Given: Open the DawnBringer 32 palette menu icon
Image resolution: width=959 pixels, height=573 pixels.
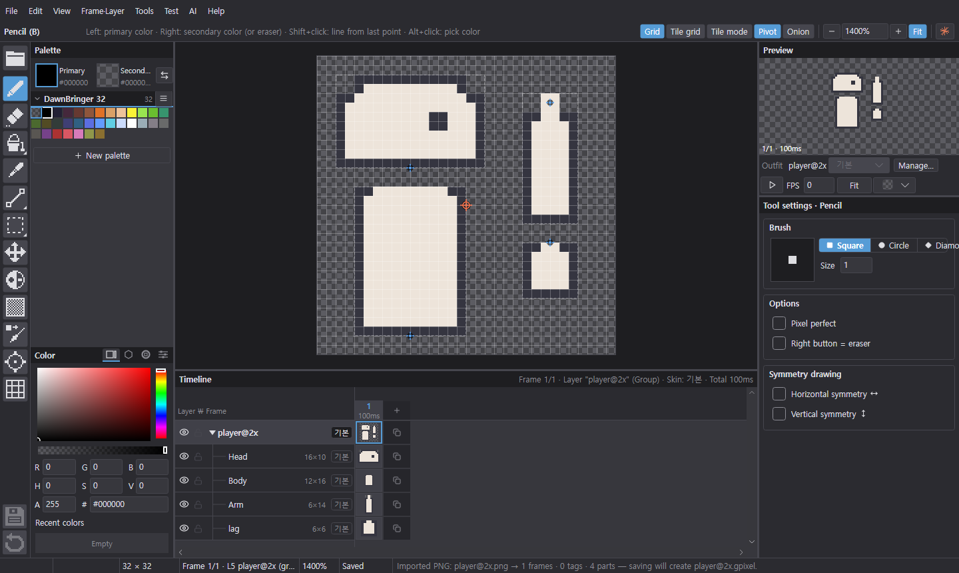Looking at the screenshot, I should click(164, 99).
